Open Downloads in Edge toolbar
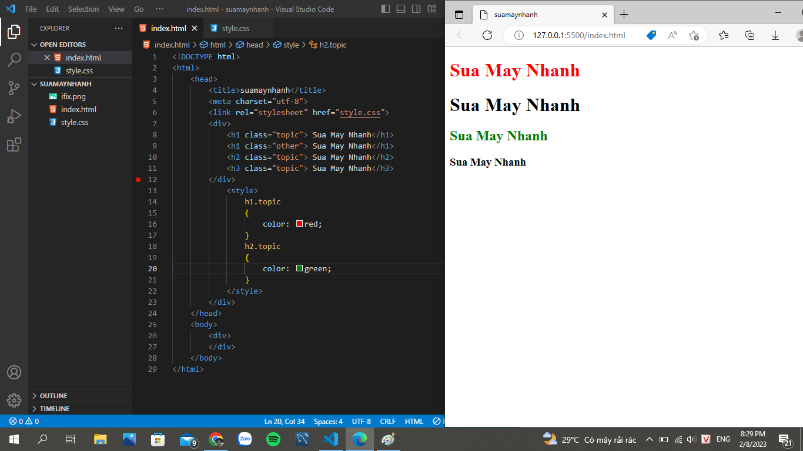The width and height of the screenshot is (803, 451). (775, 35)
